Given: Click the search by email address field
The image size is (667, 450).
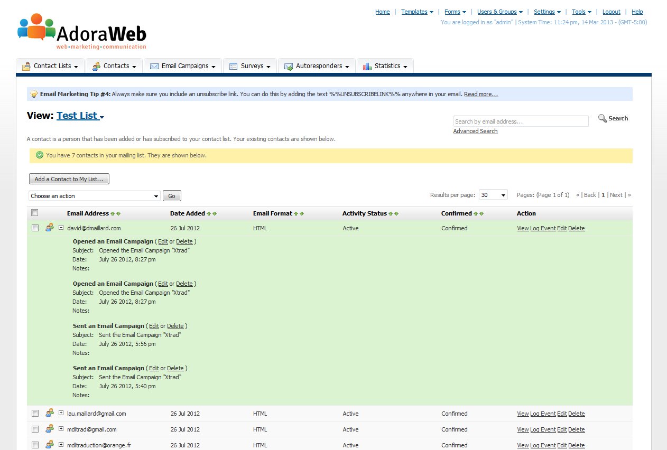Looking at the screenshot, I should tap(521, 121).
